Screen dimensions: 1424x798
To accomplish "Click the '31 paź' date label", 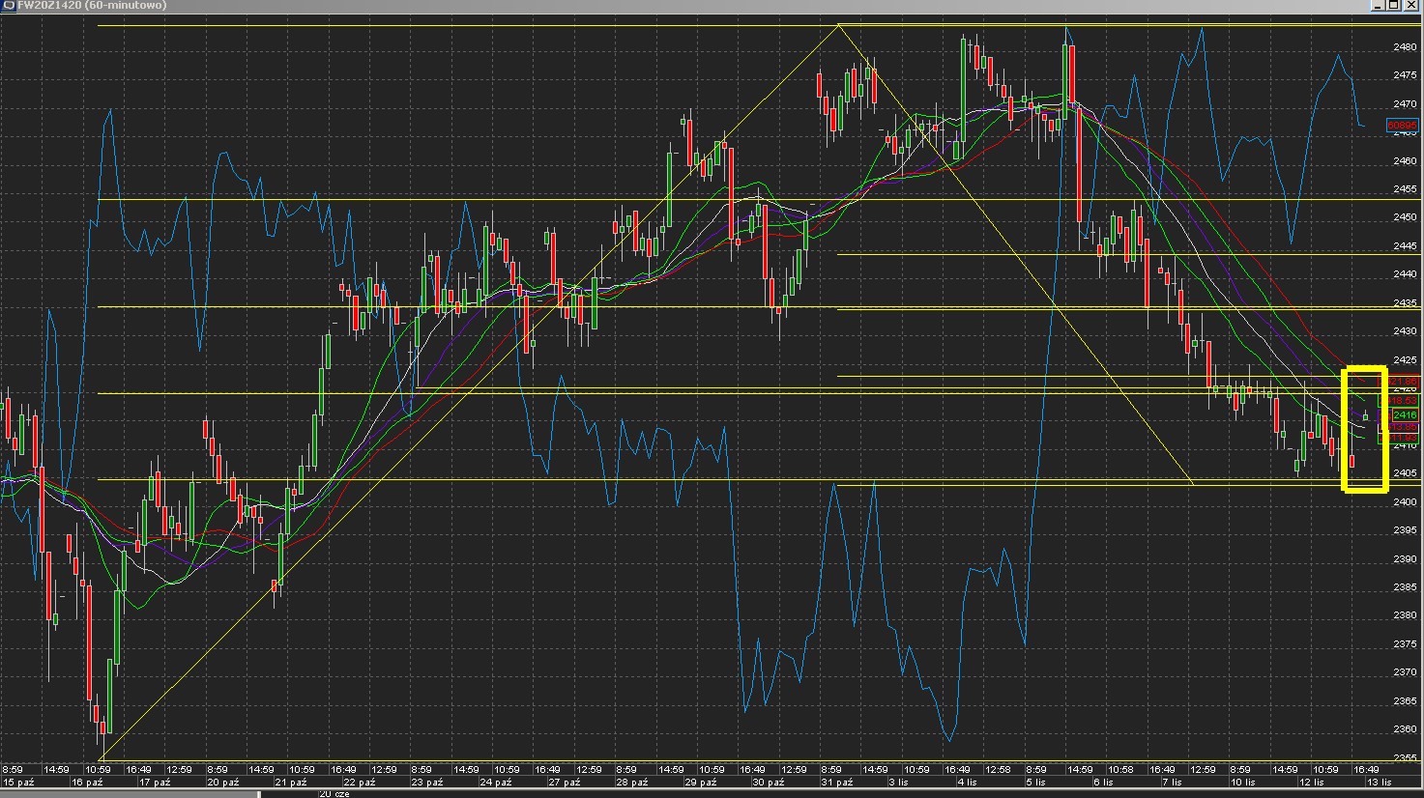I will coord(837,782).
